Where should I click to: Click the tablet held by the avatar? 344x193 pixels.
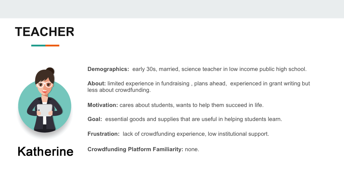click(x=45, y=110)
